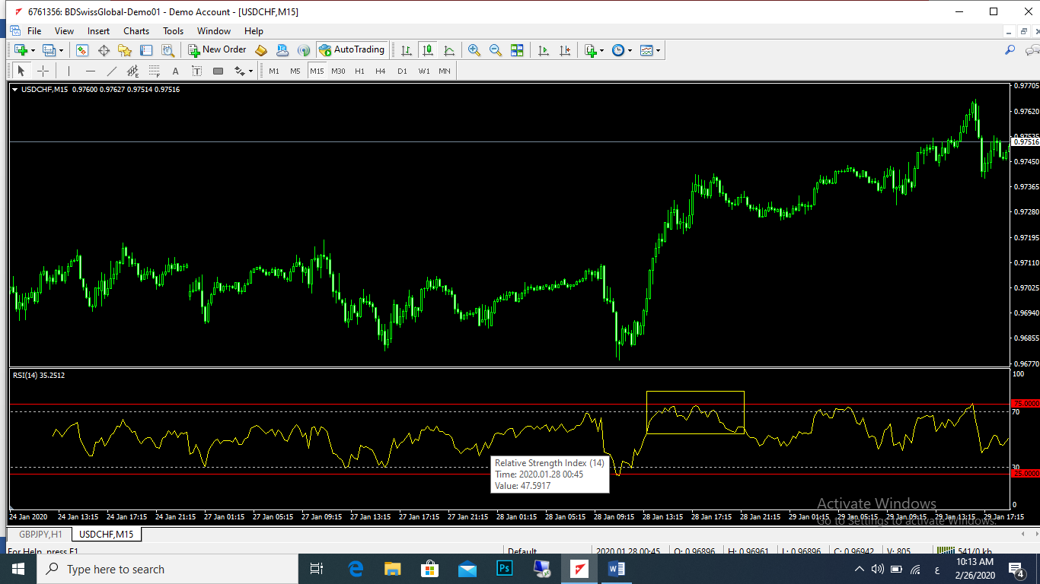
Task: Open the Charts menu
Action: click(x=136, y=31)
